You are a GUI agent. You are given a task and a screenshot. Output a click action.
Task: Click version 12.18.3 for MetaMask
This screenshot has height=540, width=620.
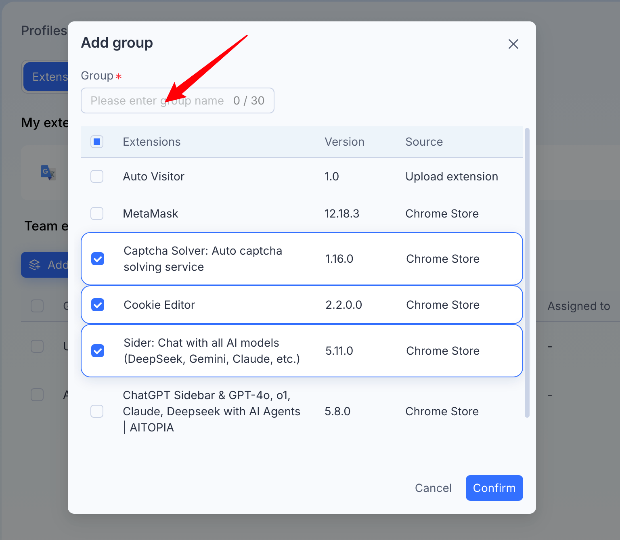[x=342, y=213]
